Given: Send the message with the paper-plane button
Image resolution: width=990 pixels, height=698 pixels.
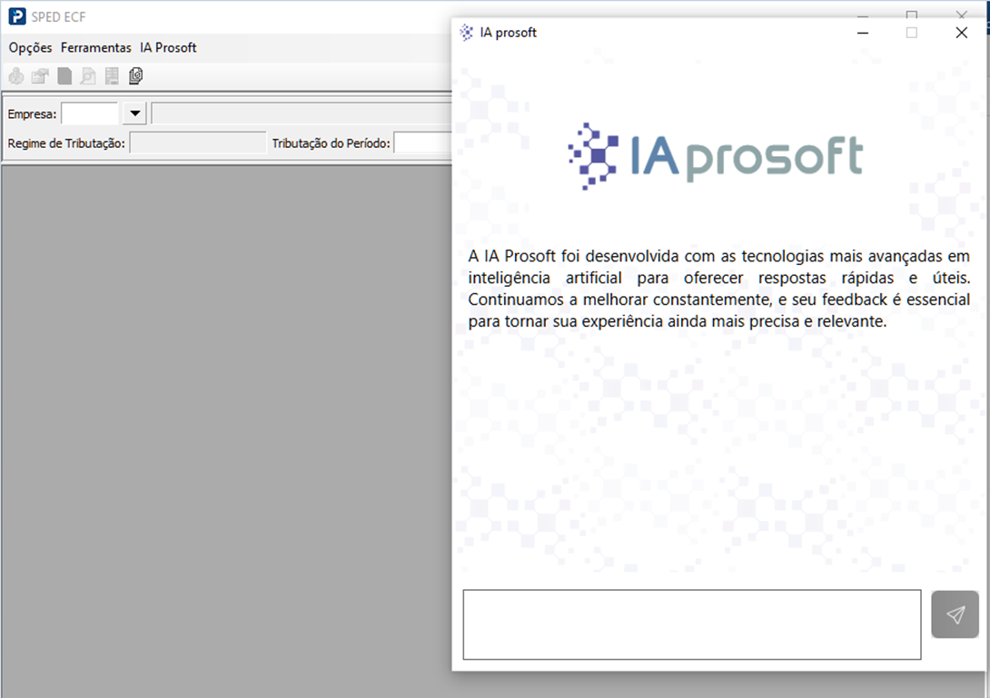Looking at the screenshot, I should [955, 614].
